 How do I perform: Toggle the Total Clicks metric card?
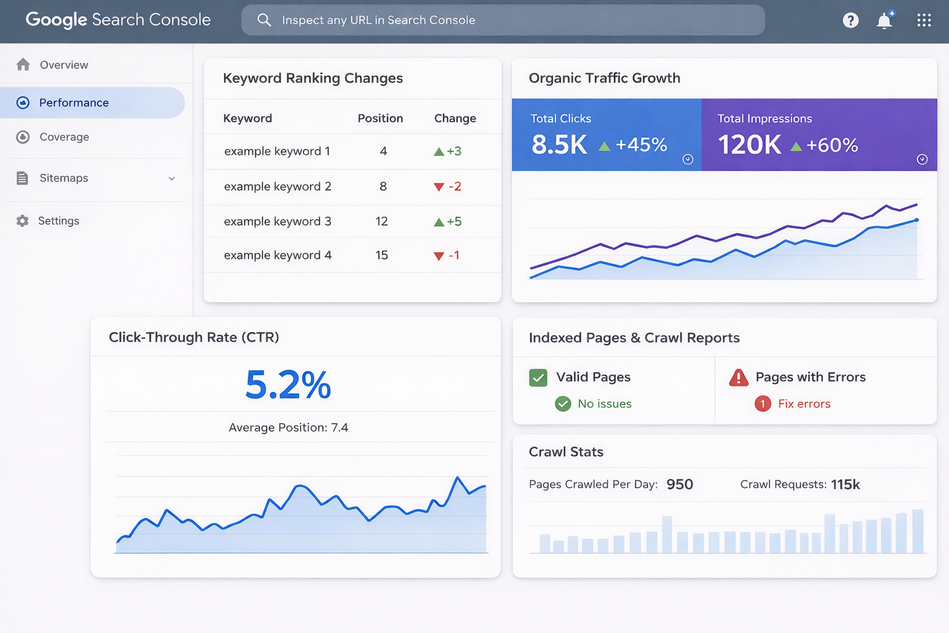pos(605,135)
